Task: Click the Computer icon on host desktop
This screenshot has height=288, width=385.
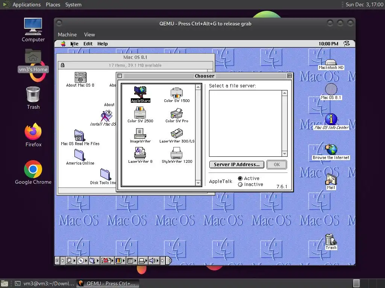Action: coord(33,30)
